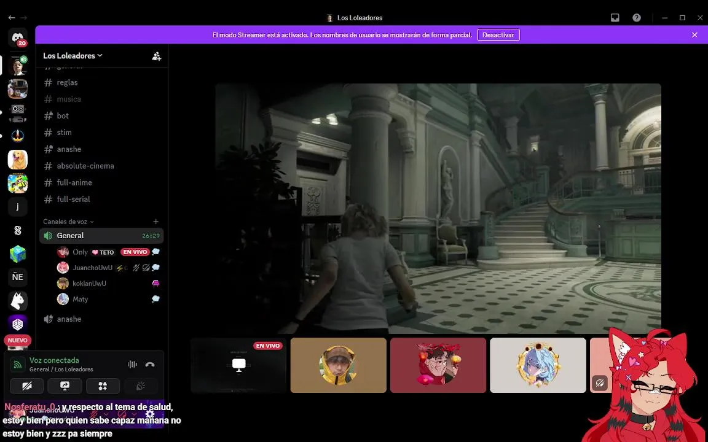708x442 pixels.
Task: Collapse the Canales de voz category
Action: (x=68, y=222)
